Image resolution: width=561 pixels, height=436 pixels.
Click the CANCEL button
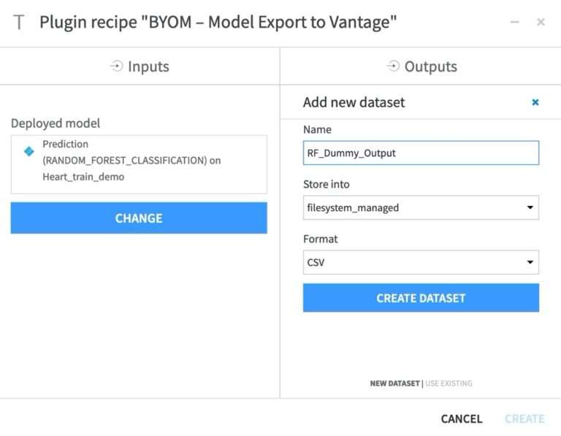click(462, 418)
